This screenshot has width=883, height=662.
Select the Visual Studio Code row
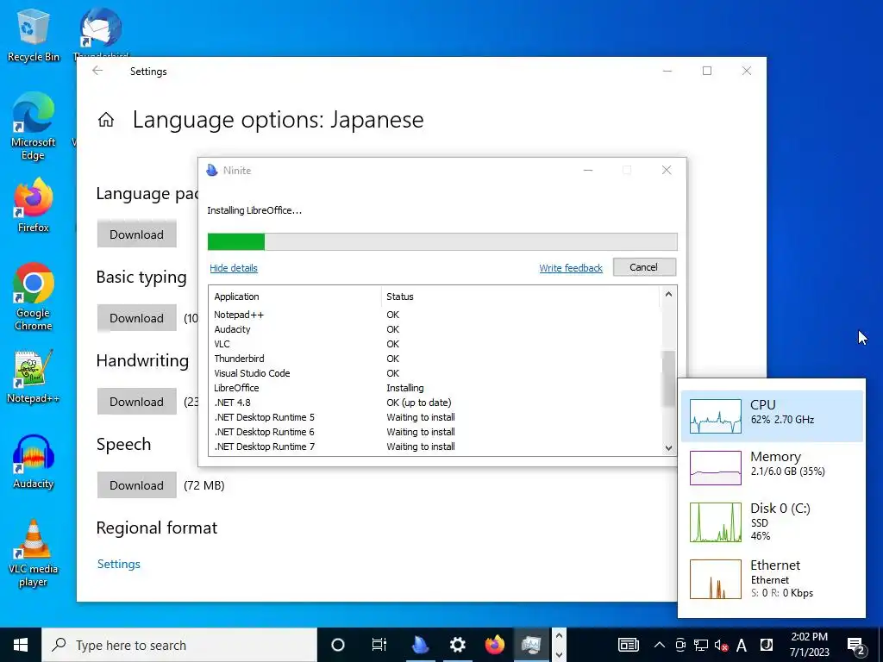point(435,373)
